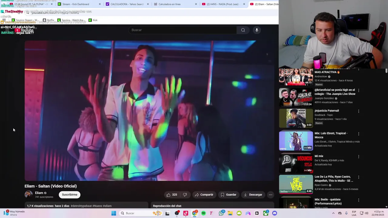Open Lalo Ebratt, Trapical mix thumbnail
Screen dimensions: 388x218
(x=296, y=141)
